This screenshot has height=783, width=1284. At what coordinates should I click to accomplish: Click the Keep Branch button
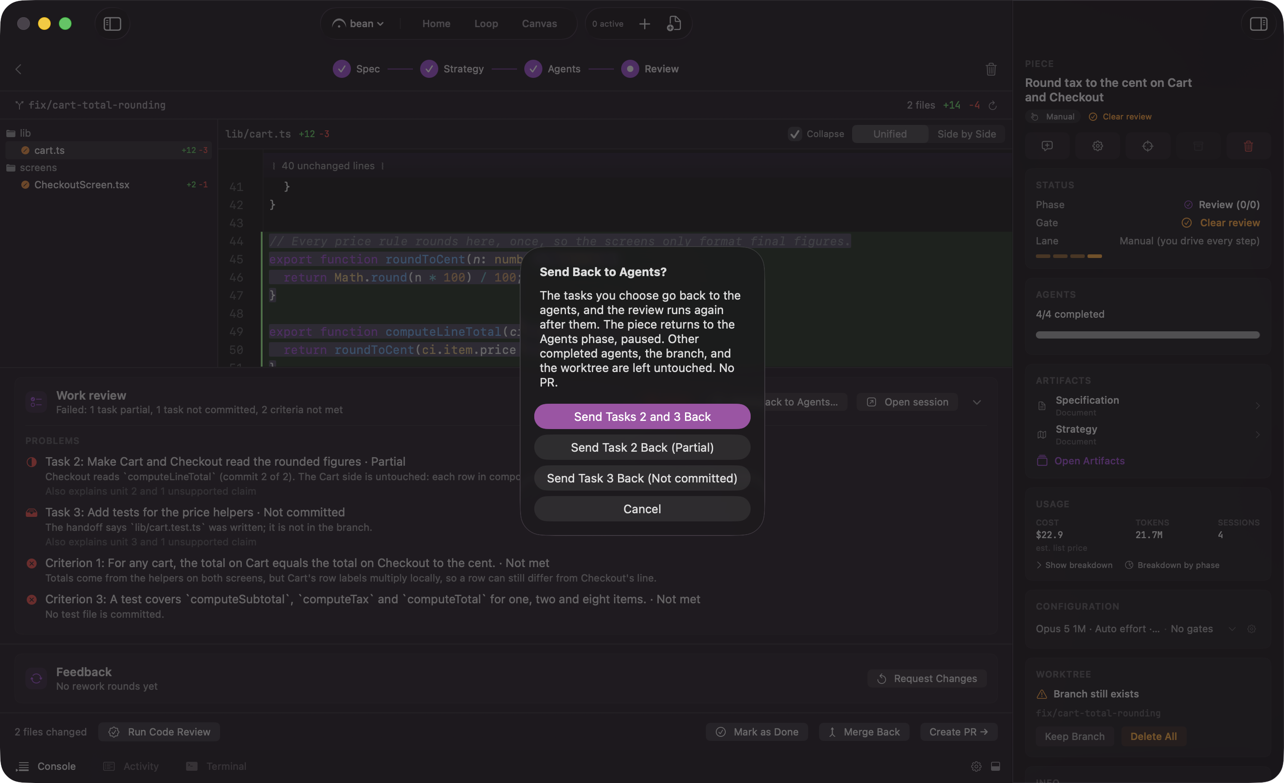1074,736
